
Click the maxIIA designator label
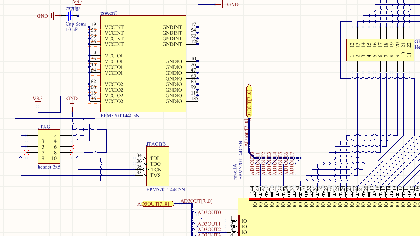[x=235, y=172]
